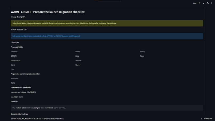Image resolution: width=215 pixels, height=121 pixels.
Task: Open the three-dot app menu
Action: tap(211, 3)
